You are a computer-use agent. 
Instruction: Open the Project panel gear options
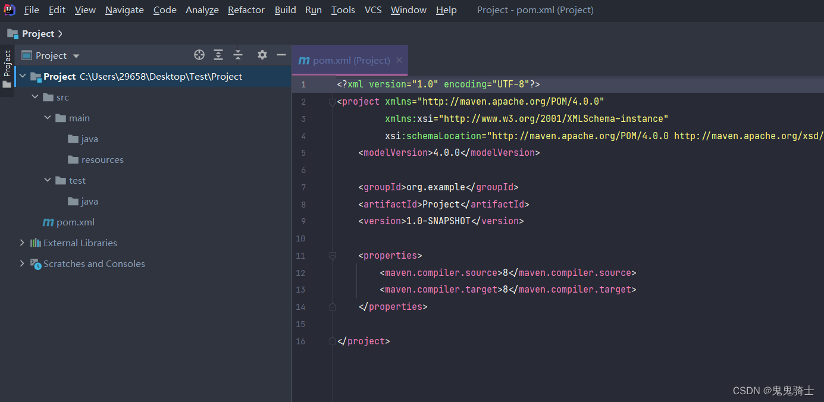point(262,55)
